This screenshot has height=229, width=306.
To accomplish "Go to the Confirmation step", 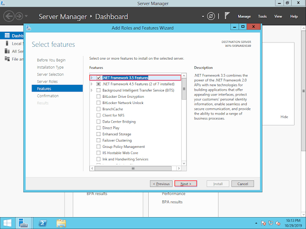I will (48, 96).
